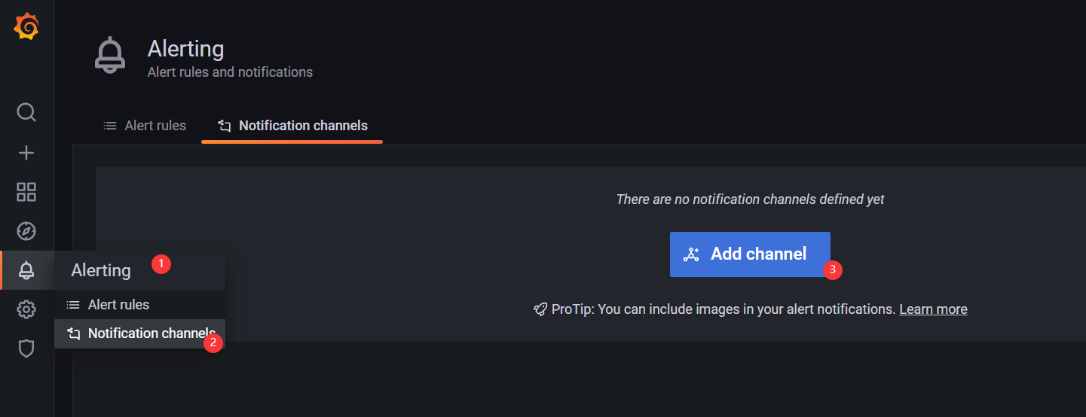Click the Add channel button
1086x417 pixels.
coord(750,254)
